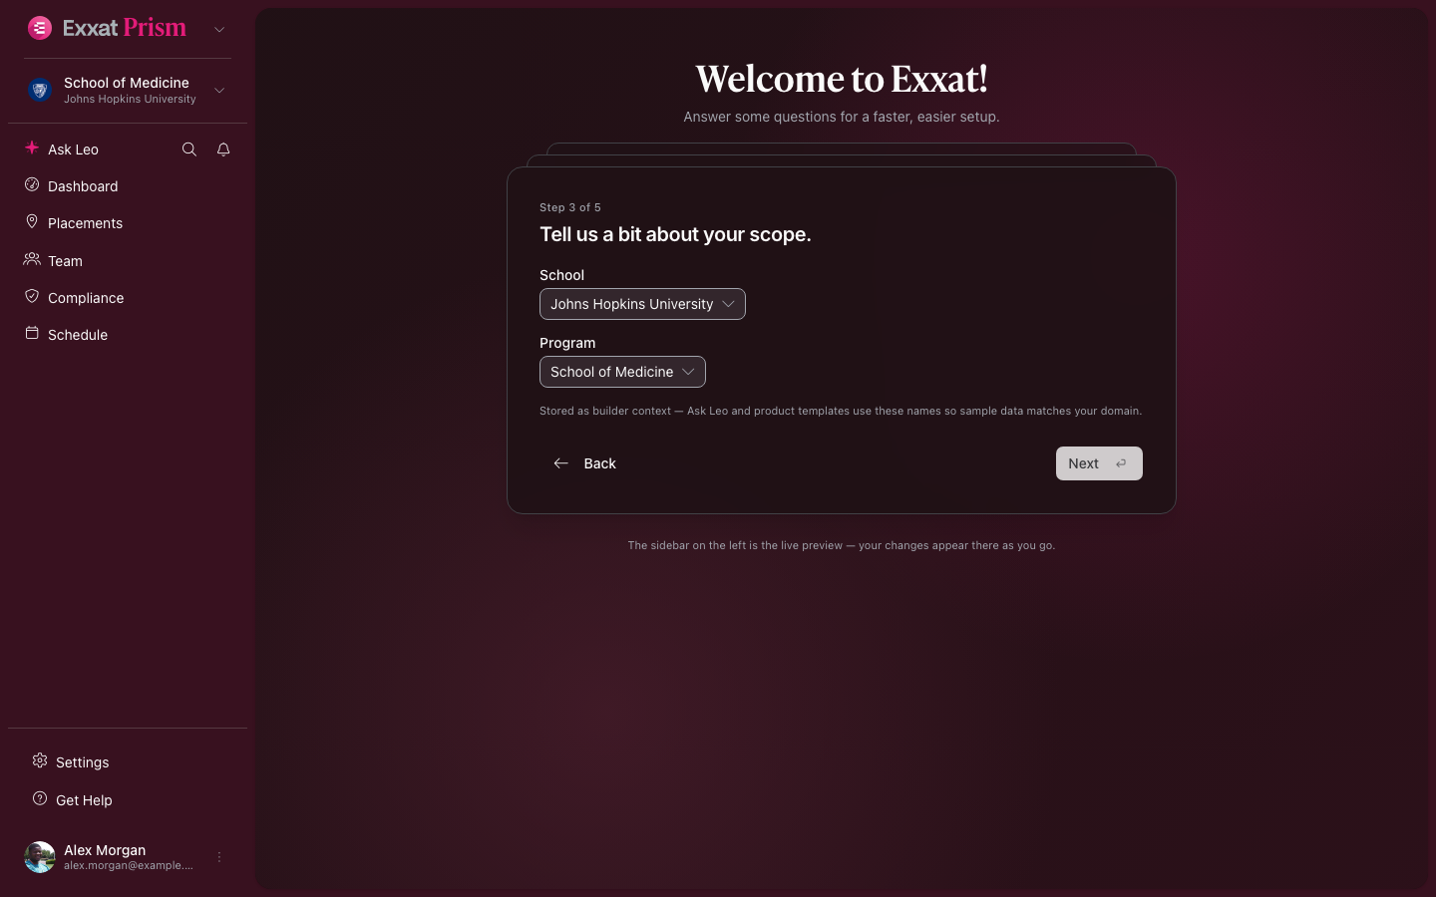
Task: Click the alex.morgan@example email text
Action: tap(129, 865)
